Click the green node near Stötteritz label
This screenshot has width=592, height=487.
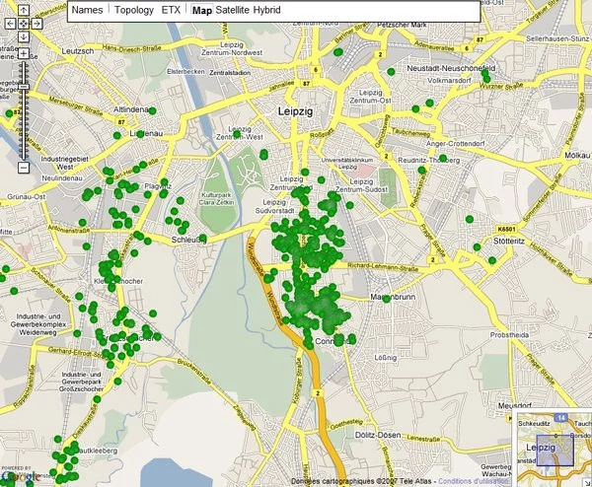pyautogui.click(x=492, y=260)
